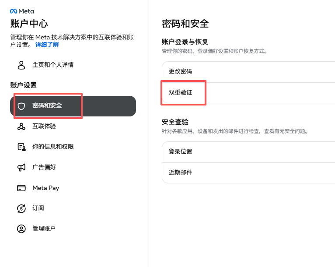Click the connected nodes icon for 互联体验

point(21,126)
